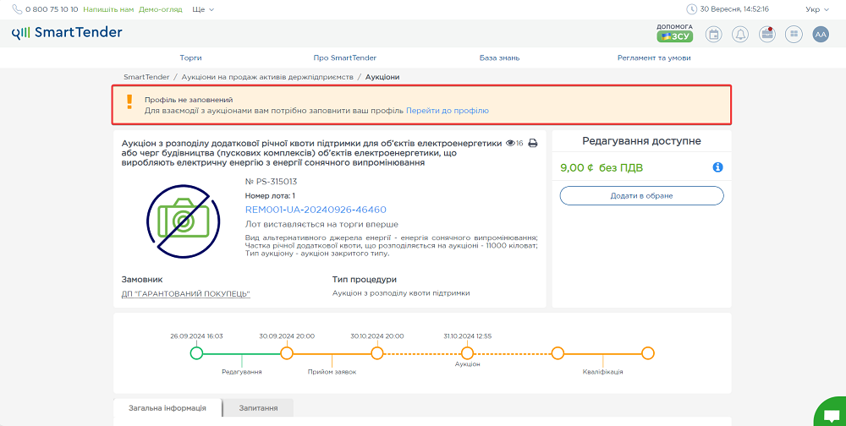Click the Допомога ЗСУ badge

tap(674, 33)
